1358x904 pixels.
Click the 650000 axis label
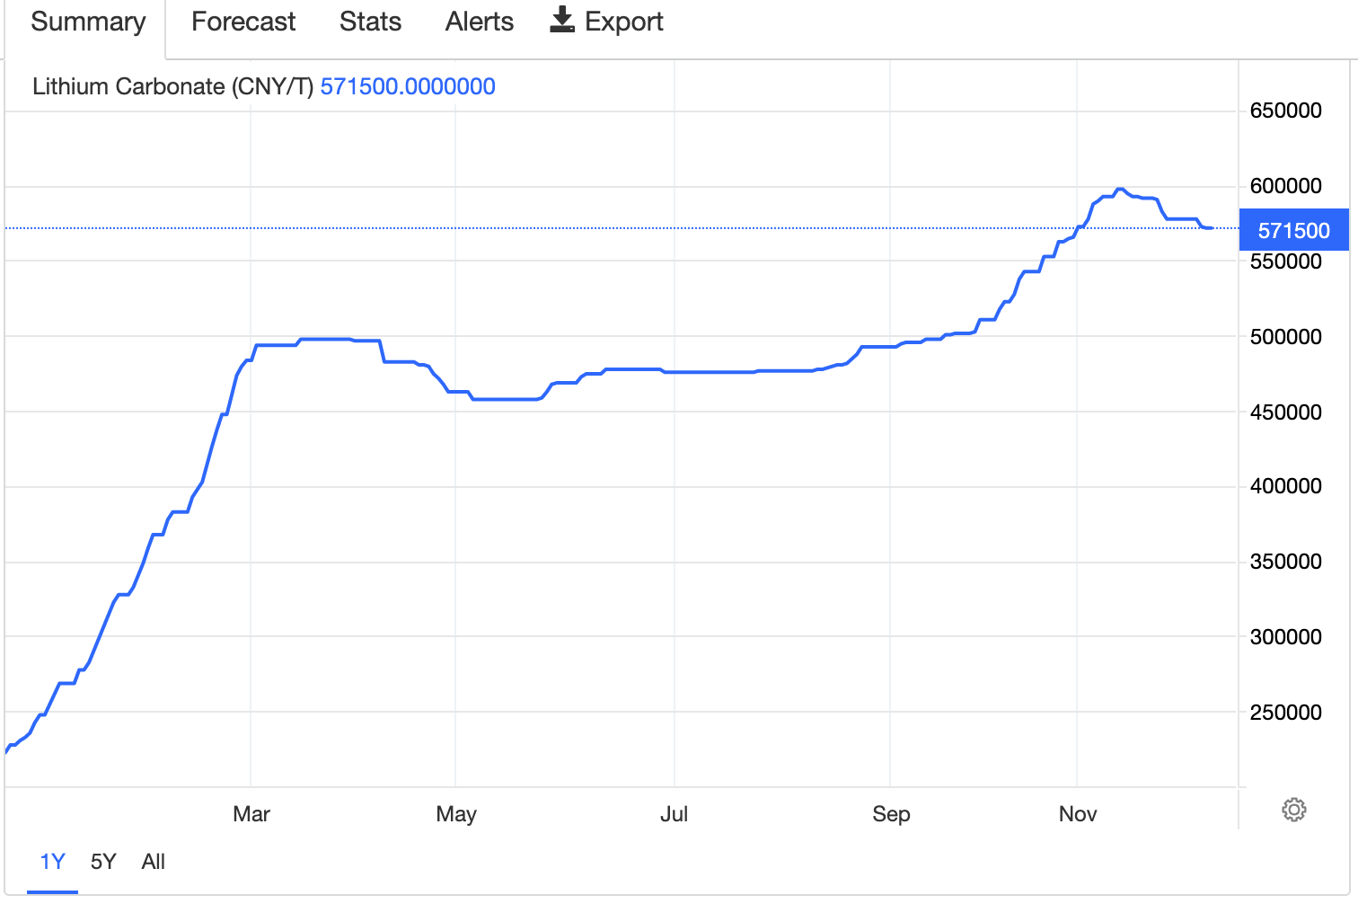coord(1286,111)
